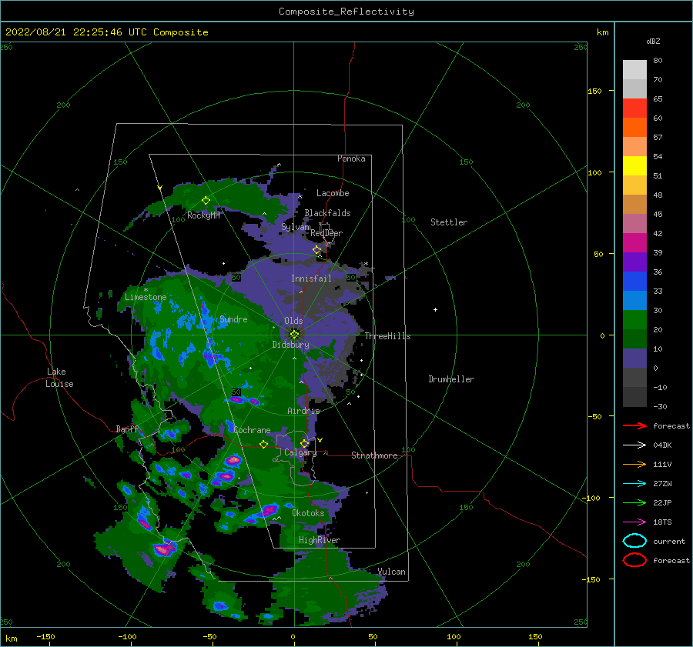Select the orange 60 dBZ color swatch
This screenshot has height=647, width=693.
coord(634,127)
